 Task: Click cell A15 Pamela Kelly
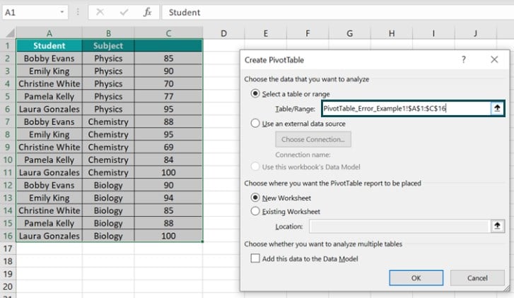pos(49,223)
